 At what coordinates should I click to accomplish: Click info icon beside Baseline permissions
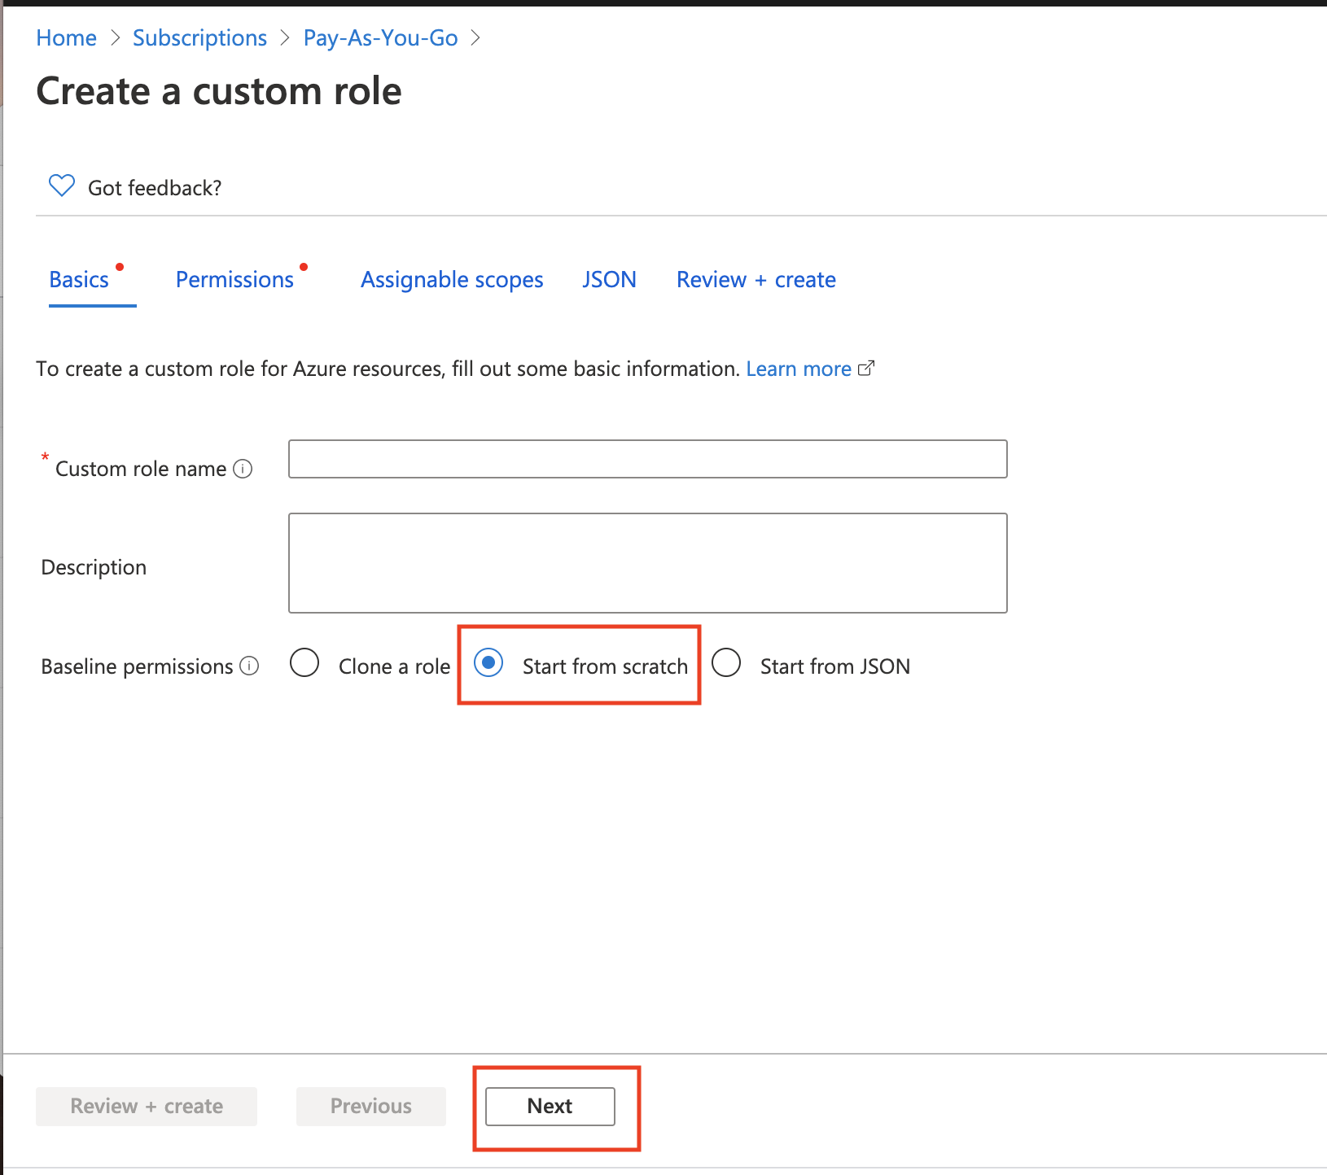click(250, 666)
